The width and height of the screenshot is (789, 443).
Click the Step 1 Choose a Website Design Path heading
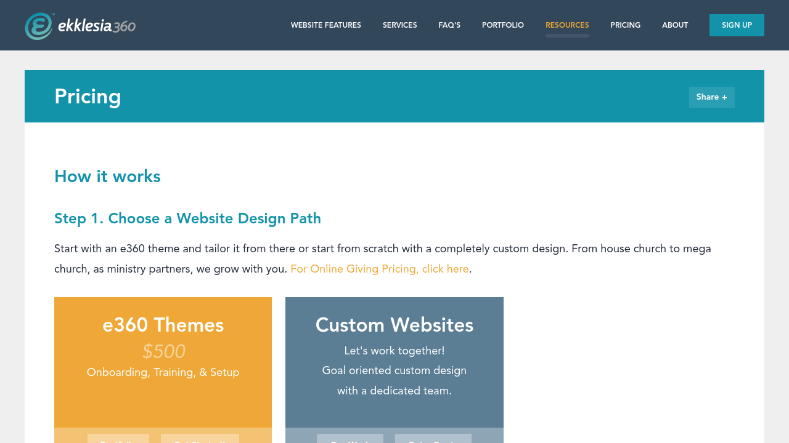tap(187, 218)
